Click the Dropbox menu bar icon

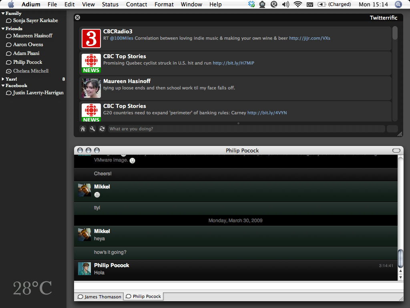251,4
